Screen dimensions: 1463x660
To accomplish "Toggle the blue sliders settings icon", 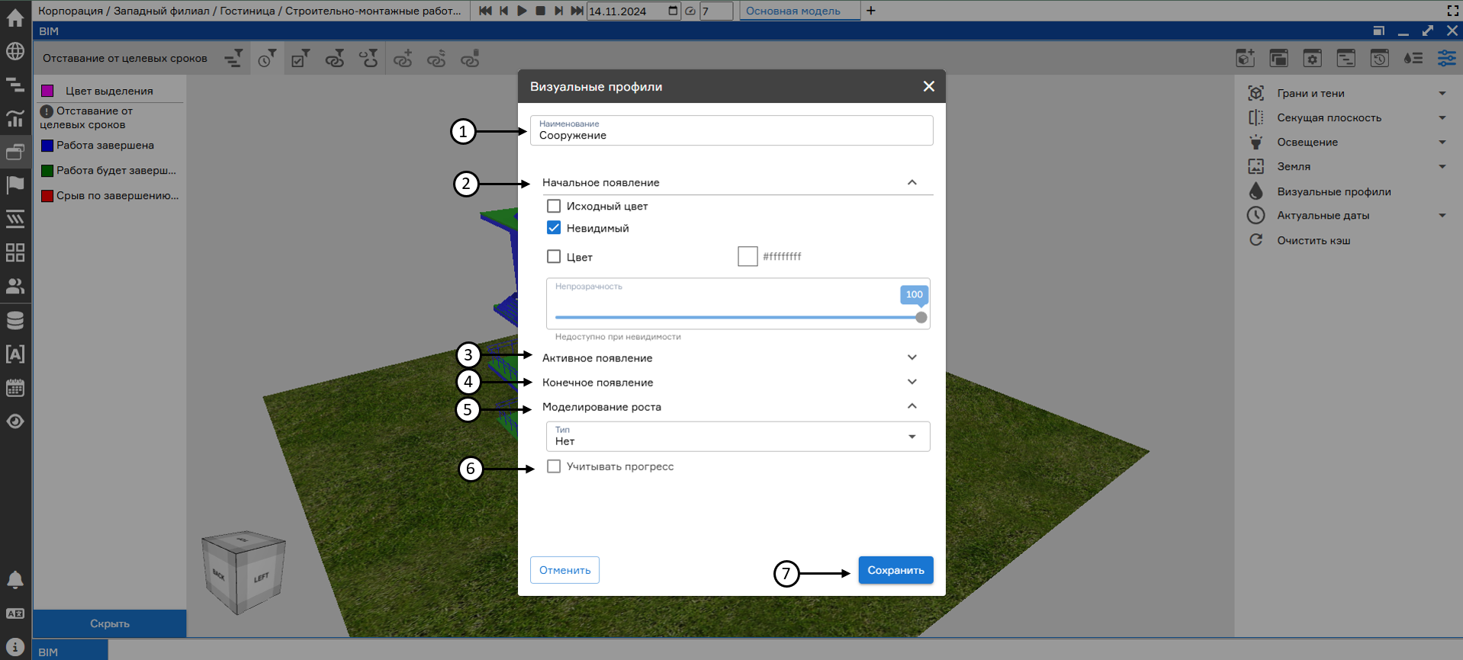I will 1447,59.
